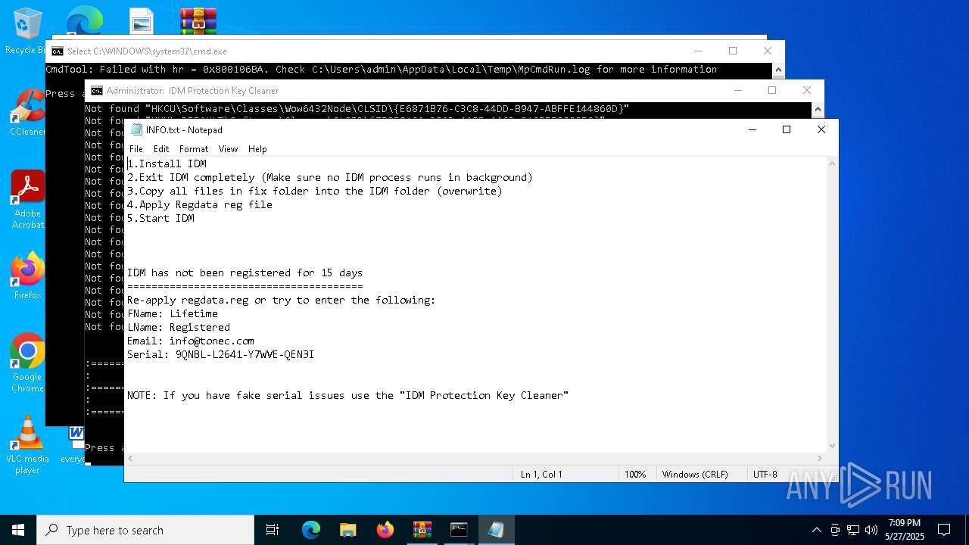969x545 pixels.
Task: Open the volume control tray icon
Action: [871, 530]
